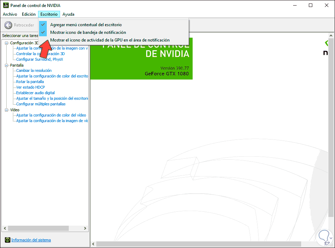Click main panel vertical scroll up arrow
This screenshot has height=248, width=335.
coord(331,36)
